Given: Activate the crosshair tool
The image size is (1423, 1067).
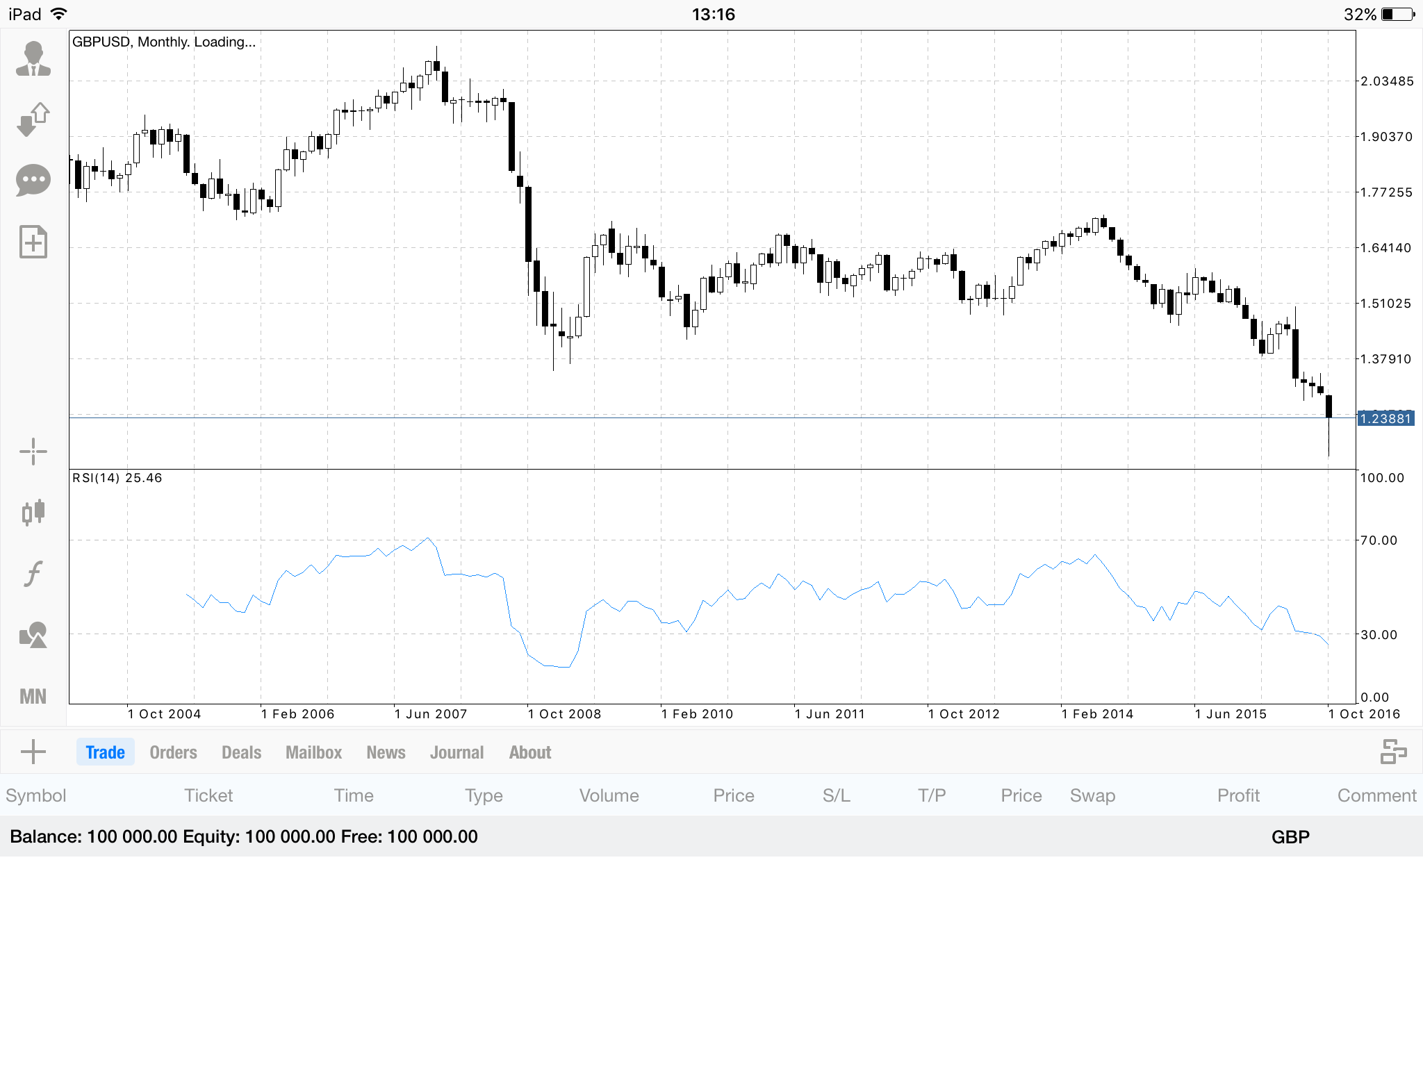Looking at the screenshot, I should point(33,452).
